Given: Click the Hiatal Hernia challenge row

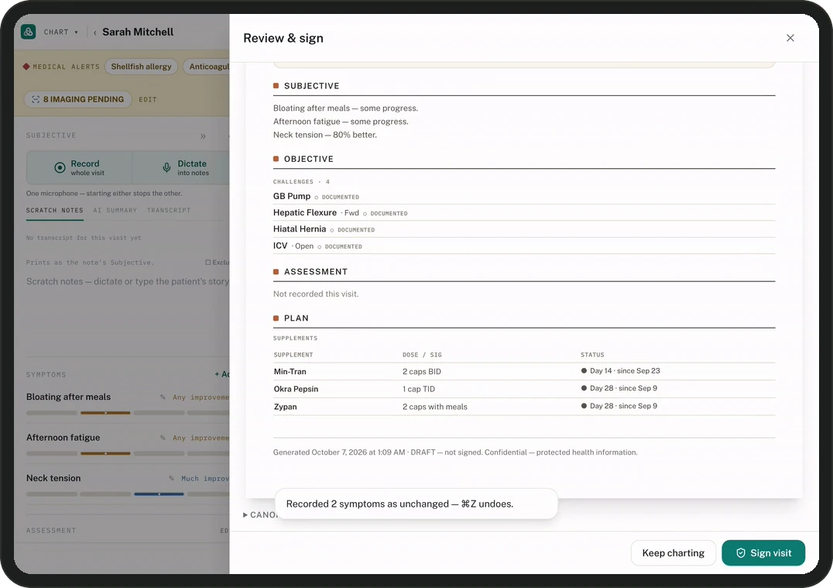Looking at the screenshot, I should point(524,229).
